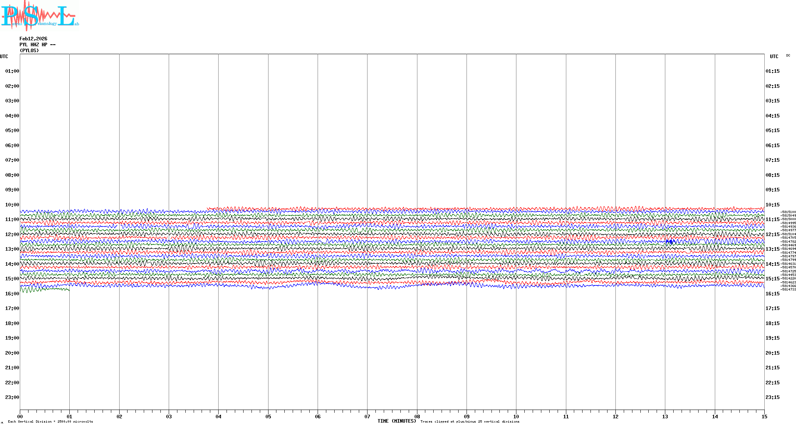Click minute 08 tick label on bottom axis
This screenshot has width=796, height=427.
tap(417, 416)
